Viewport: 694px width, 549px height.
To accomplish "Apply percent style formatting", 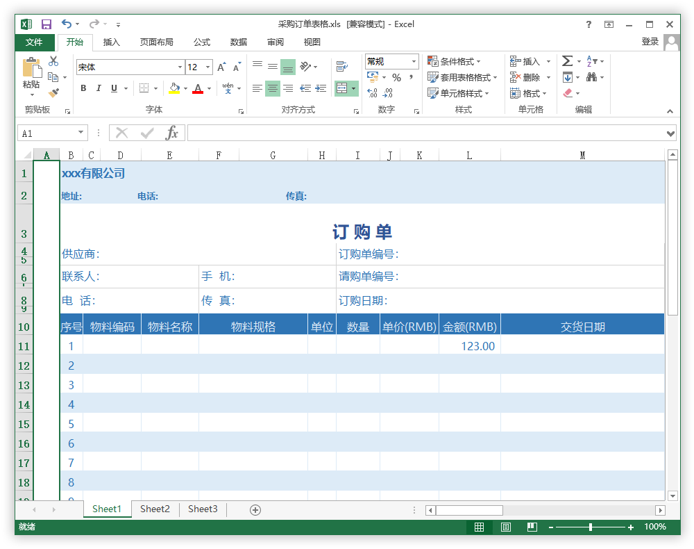I will (x=396, y=78).
